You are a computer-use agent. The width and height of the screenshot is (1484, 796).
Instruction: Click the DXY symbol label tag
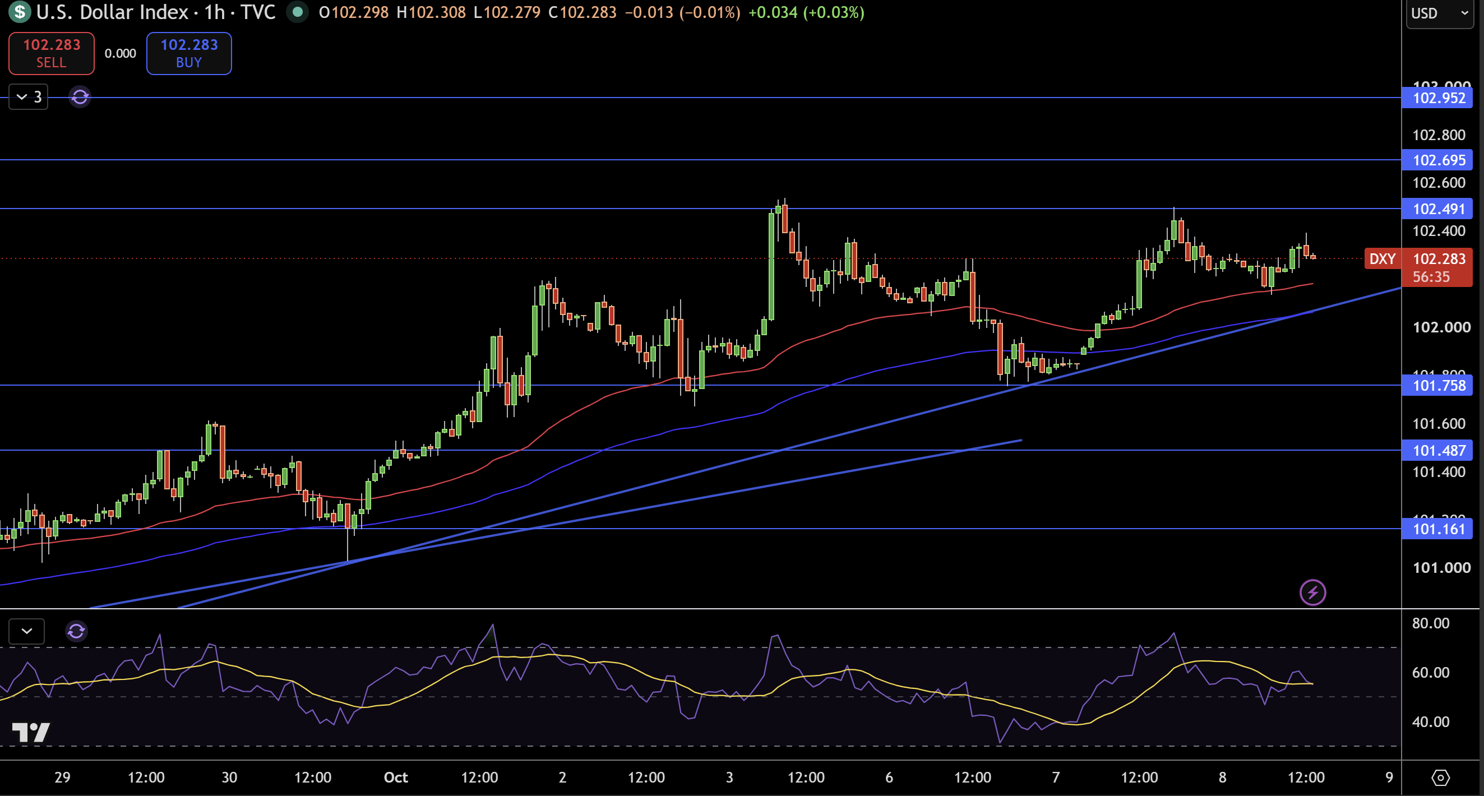pyautogui.click(x=1382, y=258)
